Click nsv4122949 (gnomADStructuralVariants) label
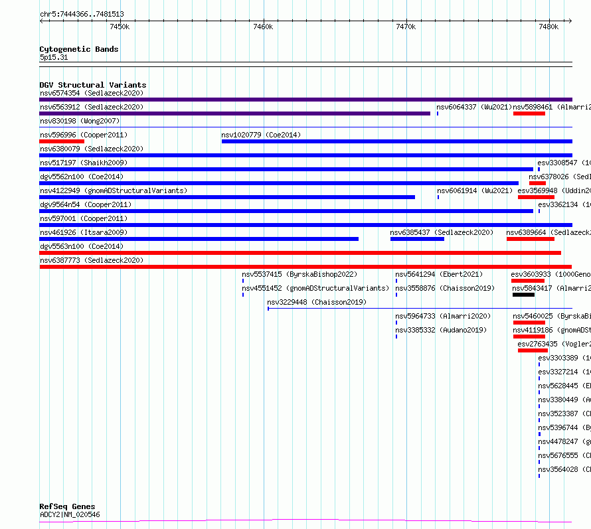Screen dimensions: 591x529 pyautogui.click(x=114, y=190)
